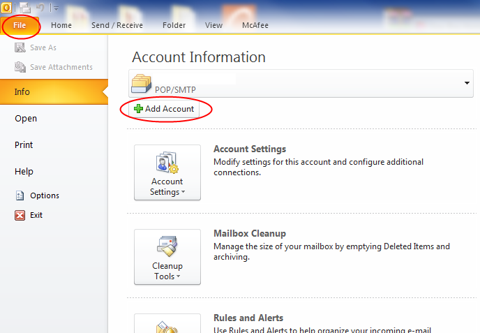Click the Save As icon
This screenshot has width=480, height=333.
(x=20, y=47)
